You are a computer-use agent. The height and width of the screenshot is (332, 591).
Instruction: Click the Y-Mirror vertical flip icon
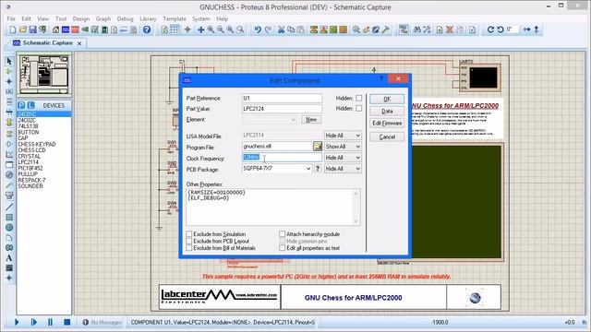(x=537, y=30)
